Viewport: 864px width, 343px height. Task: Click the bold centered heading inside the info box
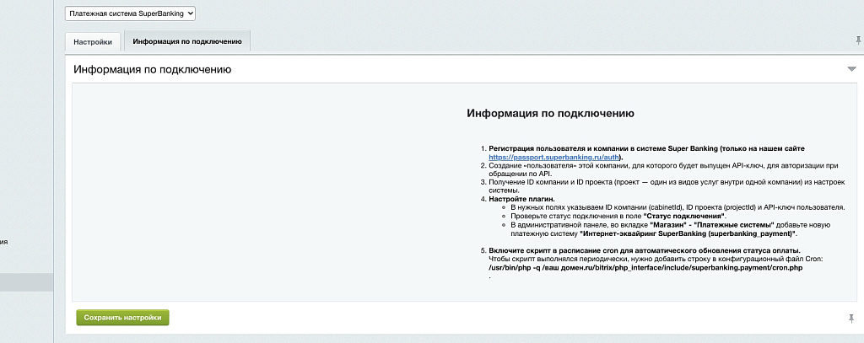point(550,113)
